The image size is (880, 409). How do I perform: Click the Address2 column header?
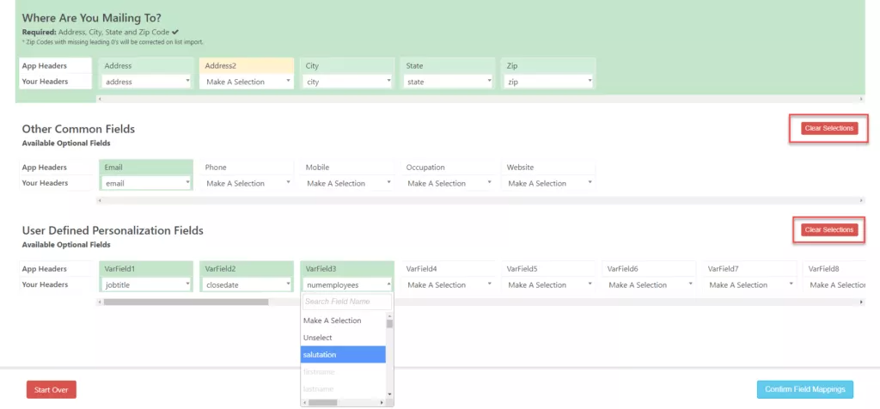[x=247, y=65]
